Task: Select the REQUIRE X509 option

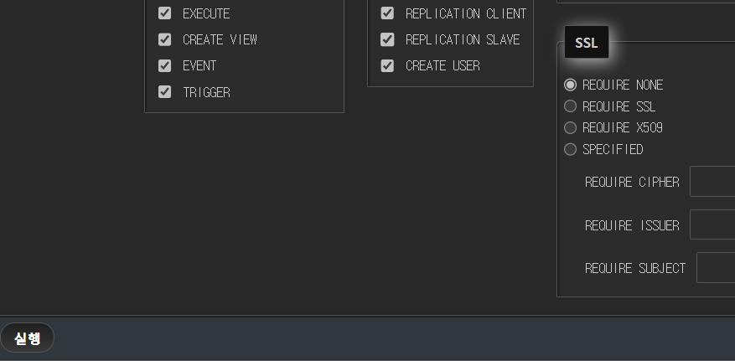Action: coord(571,128)
